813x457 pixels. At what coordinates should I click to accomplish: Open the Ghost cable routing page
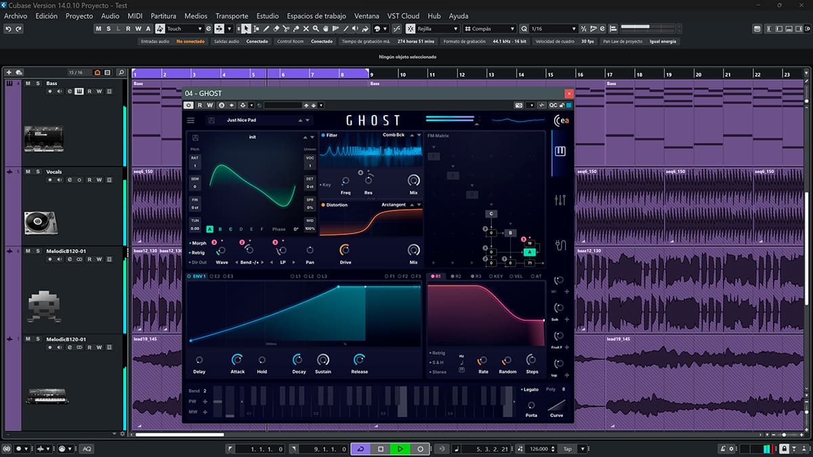click(560, 245)
